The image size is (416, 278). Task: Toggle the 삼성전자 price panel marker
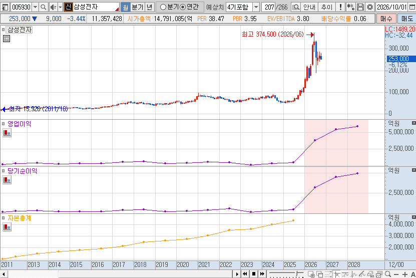3,30
